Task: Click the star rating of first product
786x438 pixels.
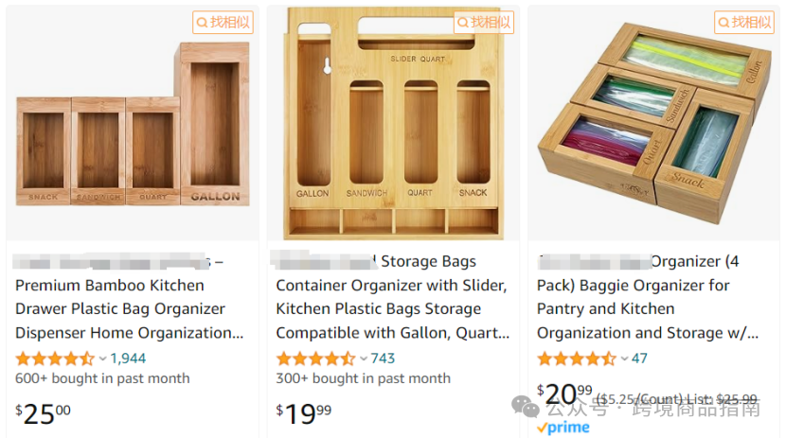Action: [55, 359]
